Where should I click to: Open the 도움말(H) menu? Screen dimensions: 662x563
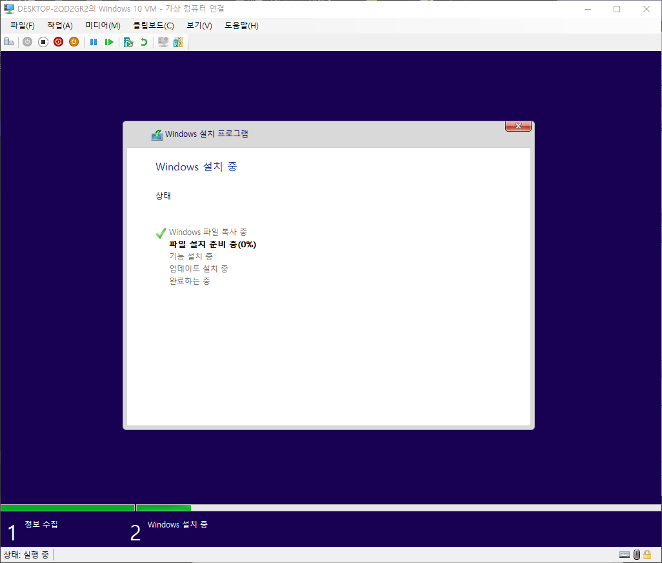[241, 25]
